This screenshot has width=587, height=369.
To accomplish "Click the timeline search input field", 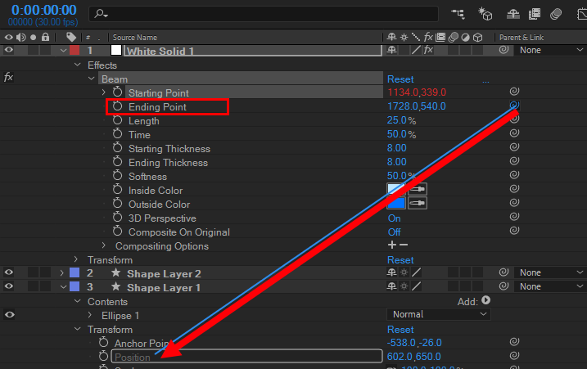I will [x=264, y=14].
